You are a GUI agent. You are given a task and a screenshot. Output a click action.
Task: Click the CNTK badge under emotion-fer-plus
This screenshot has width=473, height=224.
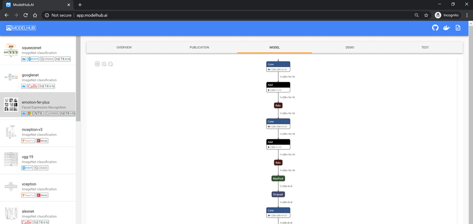(x=35, y=114)
